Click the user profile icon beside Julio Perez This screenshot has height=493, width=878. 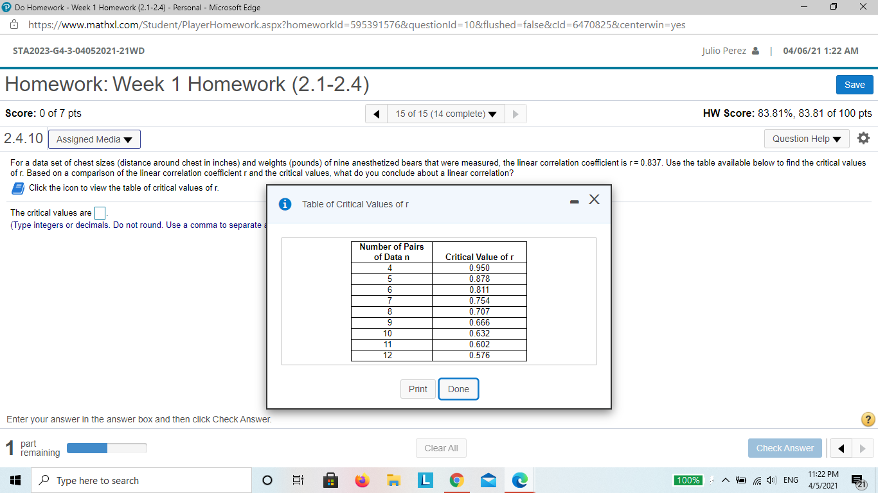tap(755, 51)
